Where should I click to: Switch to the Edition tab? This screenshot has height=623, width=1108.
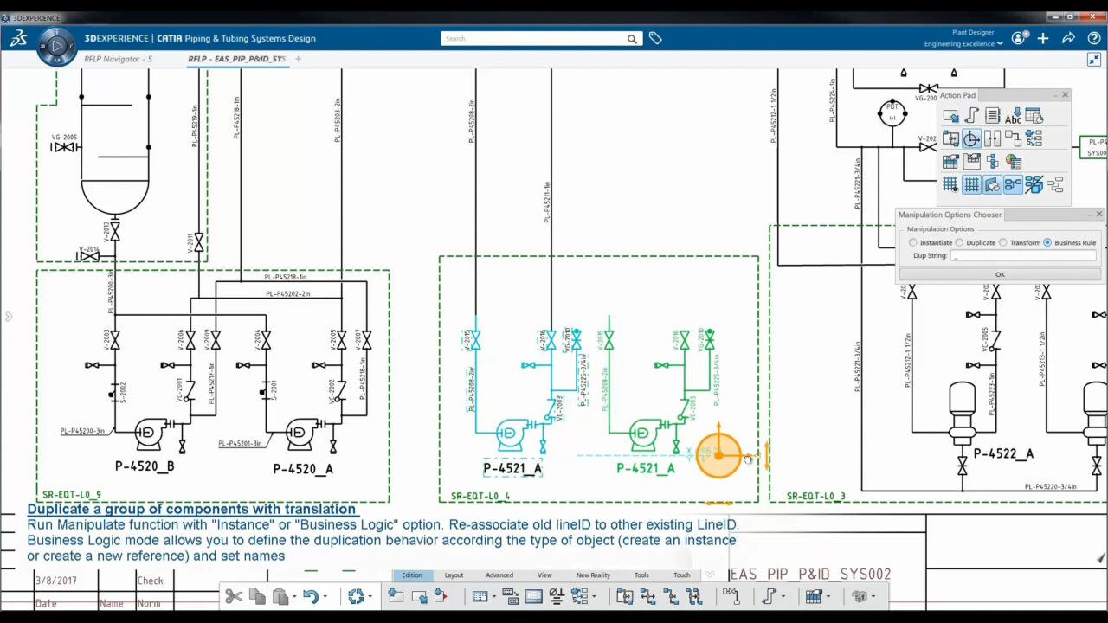click(412, 575)
